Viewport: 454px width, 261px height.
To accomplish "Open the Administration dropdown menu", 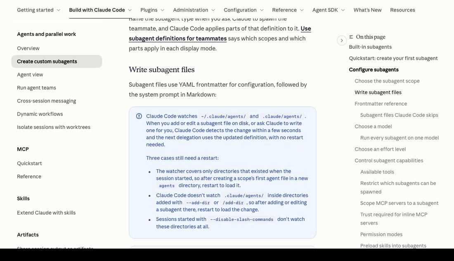I will [194, 10].
